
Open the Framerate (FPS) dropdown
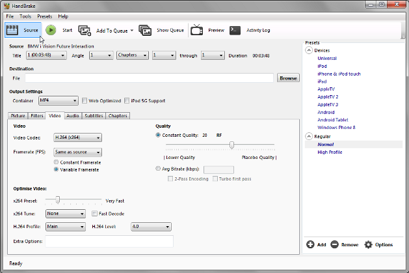[x=77, y=152]
